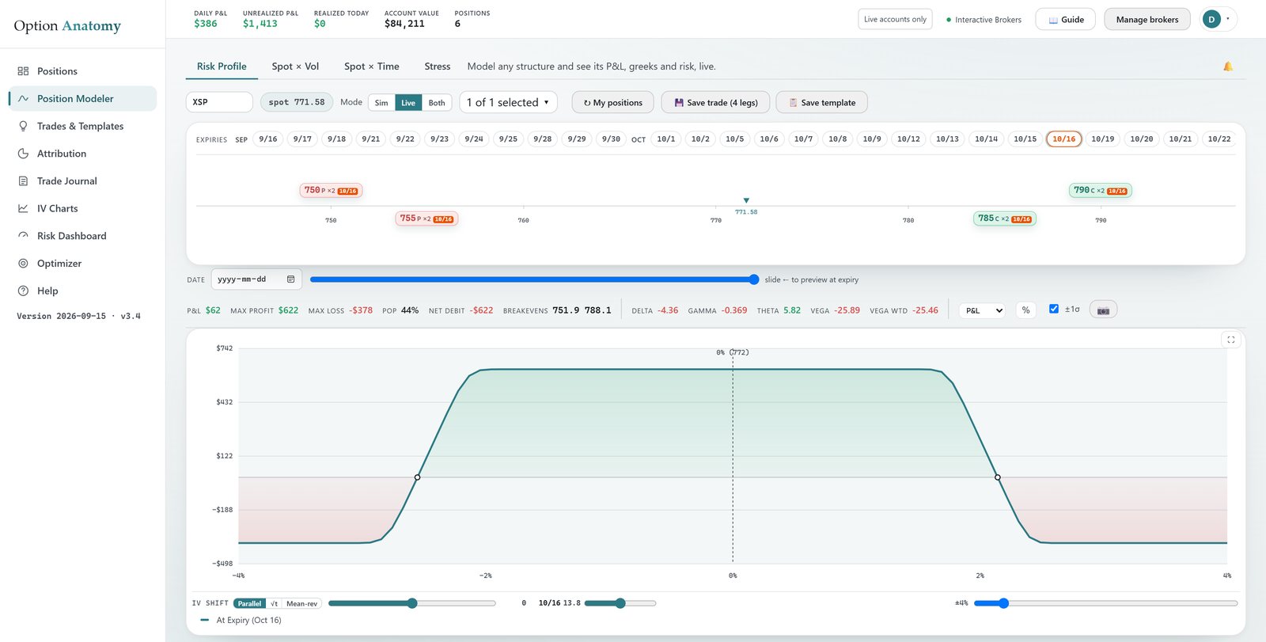Switch mode to Both
The image size is (1266, 642).
(437, 103)
